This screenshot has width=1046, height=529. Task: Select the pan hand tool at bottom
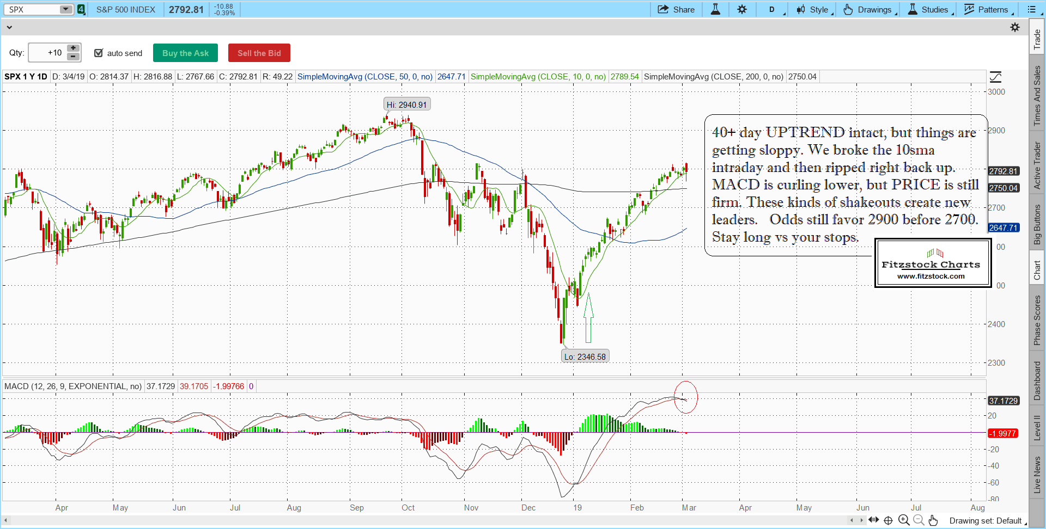(933, 520)
